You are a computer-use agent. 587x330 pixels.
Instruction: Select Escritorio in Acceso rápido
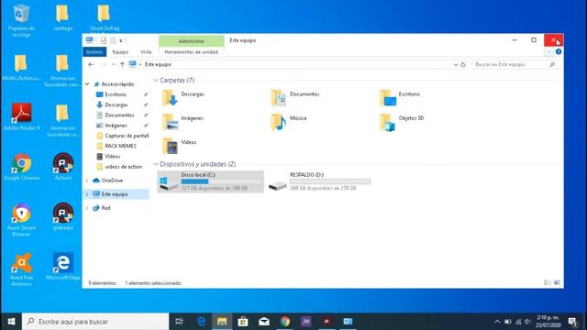[116, 94]
